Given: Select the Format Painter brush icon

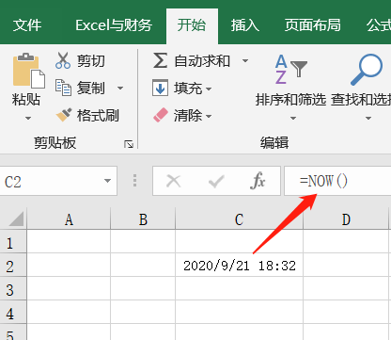Looking at the screenshot, I should (x=64, y=115).
